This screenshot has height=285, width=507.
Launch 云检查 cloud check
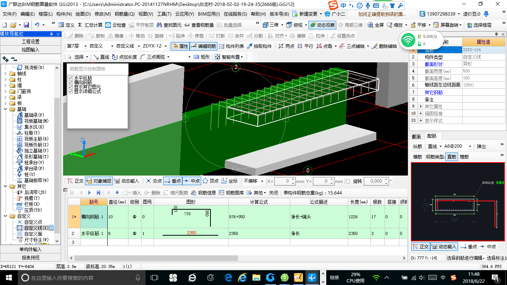(115, 25)
